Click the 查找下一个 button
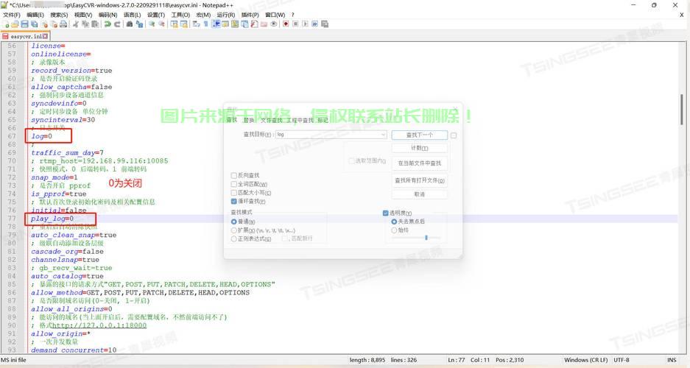The image size is (690, 368). (419, 135)
